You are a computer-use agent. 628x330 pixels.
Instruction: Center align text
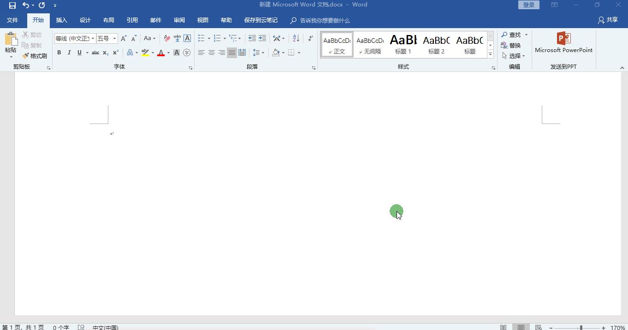tap(212, 53)
